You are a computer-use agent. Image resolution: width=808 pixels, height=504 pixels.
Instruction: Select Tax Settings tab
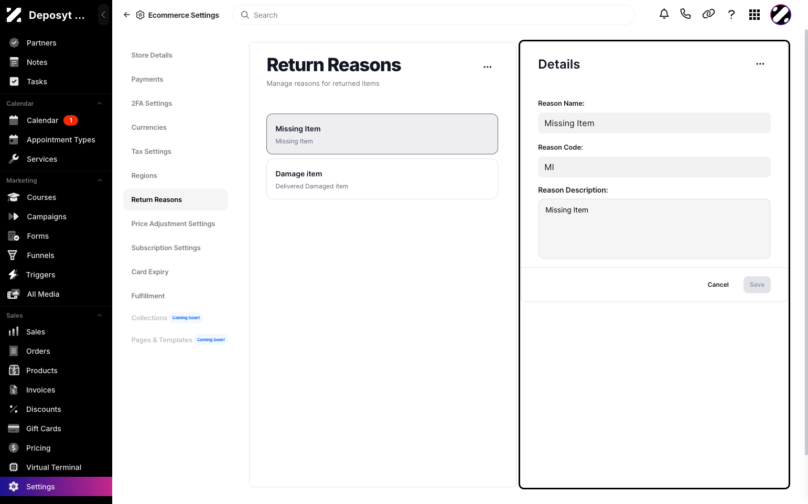coord(151,151)
